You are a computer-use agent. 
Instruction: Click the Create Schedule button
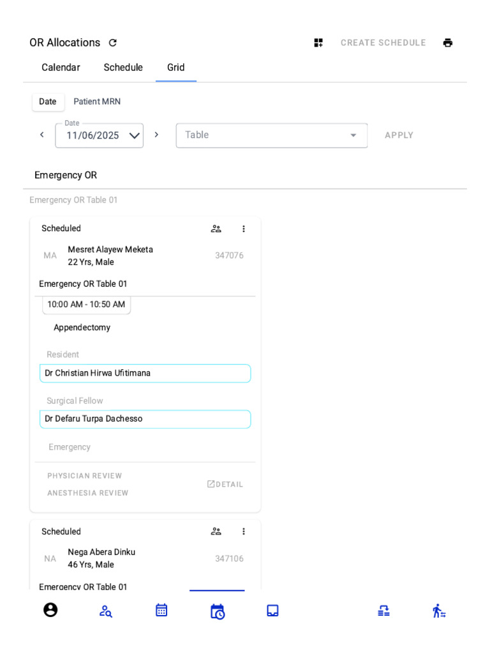tap(383, 43)
